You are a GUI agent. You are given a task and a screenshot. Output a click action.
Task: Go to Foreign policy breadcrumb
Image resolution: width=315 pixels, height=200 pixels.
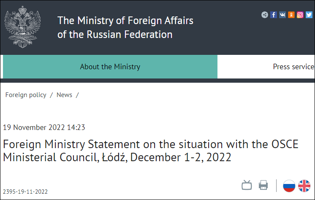pos(26,95)
